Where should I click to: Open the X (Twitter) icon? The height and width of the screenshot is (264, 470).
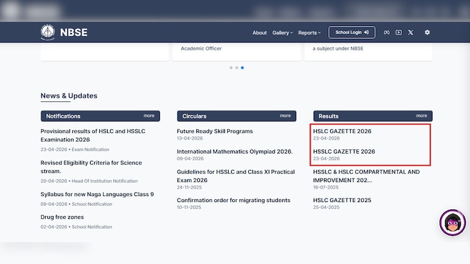(410, 32)
